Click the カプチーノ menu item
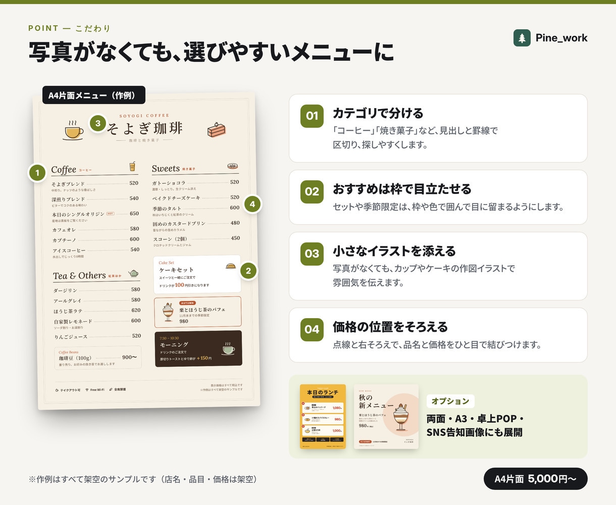 95,240
